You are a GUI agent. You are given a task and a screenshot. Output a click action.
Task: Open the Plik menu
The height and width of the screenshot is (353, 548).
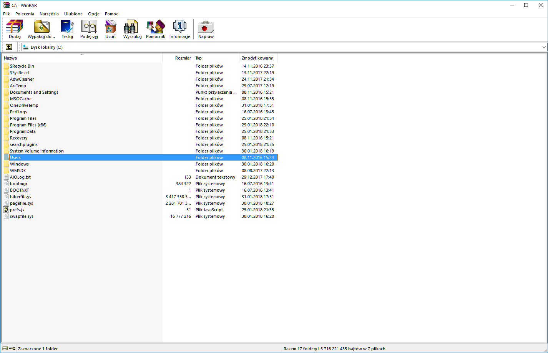click(x=7, y=14)
